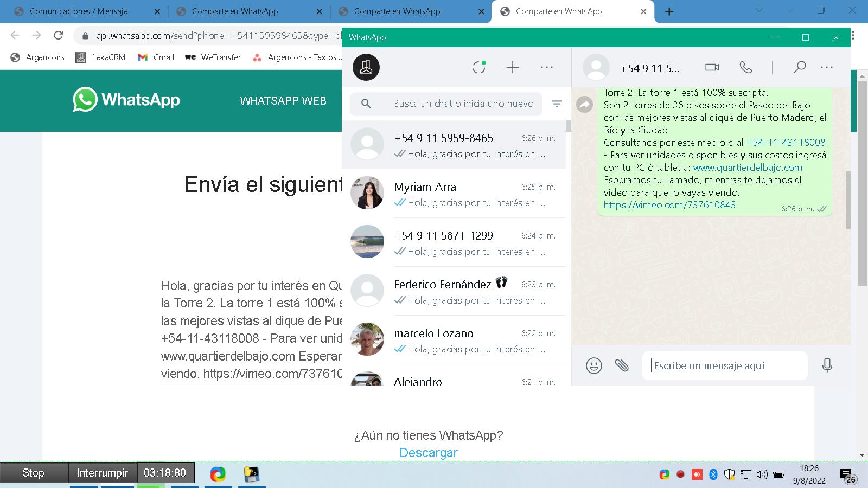Open the Python app icon in taskbar
This screenshot has height=488, width=868.
click(251, 474)
